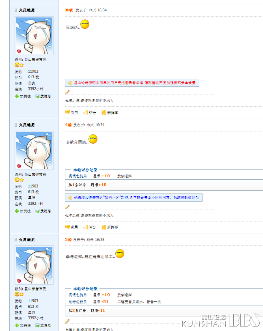The width and height of the screenshot is (263, 331).
Task: Open the red password security announcement link
Action: coord(135,83)
